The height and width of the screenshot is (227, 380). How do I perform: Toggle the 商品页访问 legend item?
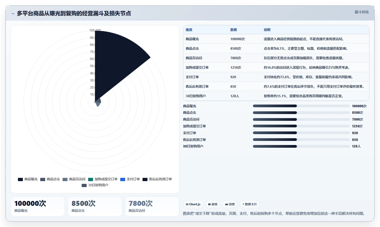(x=74, y=179)
